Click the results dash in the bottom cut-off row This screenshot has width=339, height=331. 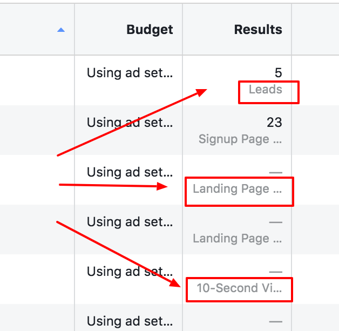click(x=275, y=322)
